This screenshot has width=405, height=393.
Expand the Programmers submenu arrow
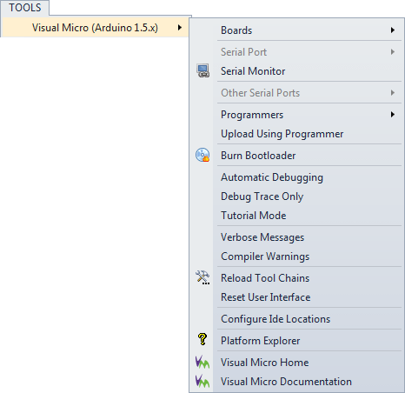(x=393, y=115)
